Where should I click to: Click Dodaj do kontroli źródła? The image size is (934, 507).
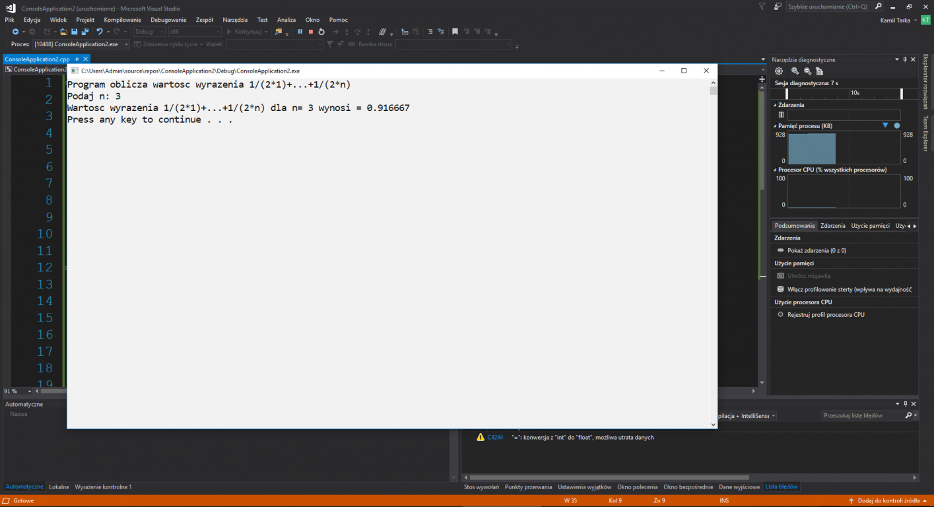(x=888, y=500)
